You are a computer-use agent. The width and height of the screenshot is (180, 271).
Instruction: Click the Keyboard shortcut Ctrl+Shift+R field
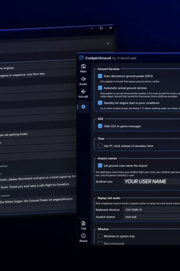(152, 210)
